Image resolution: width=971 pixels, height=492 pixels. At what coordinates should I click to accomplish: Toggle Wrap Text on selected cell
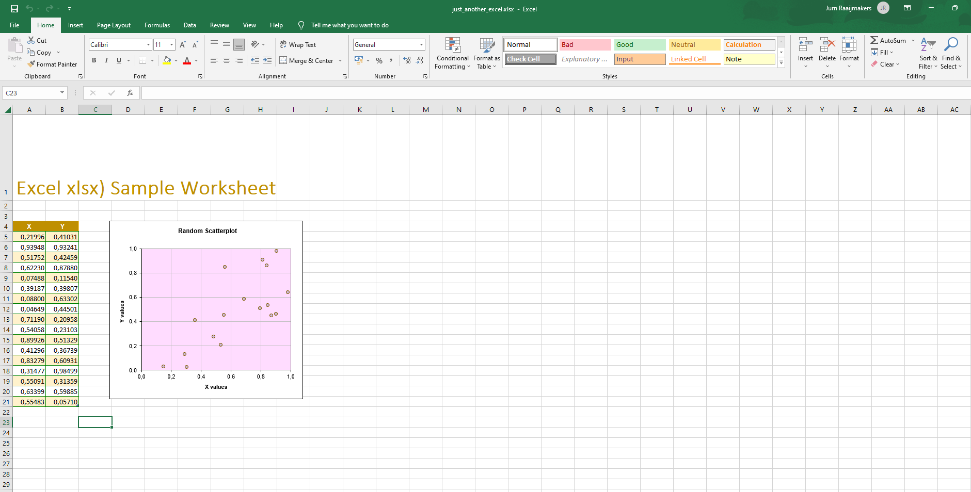point(298,45)
